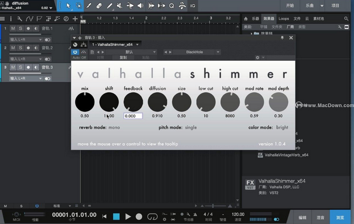This screenshot has width=354, height=224.
Task: Collapse the plugin window header triangle
Action: tap(74, 38)
